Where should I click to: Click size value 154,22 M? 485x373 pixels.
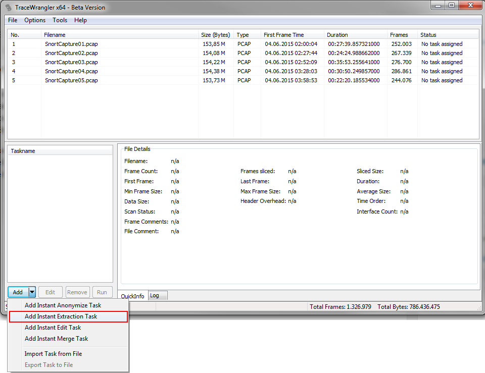[214, 62]
